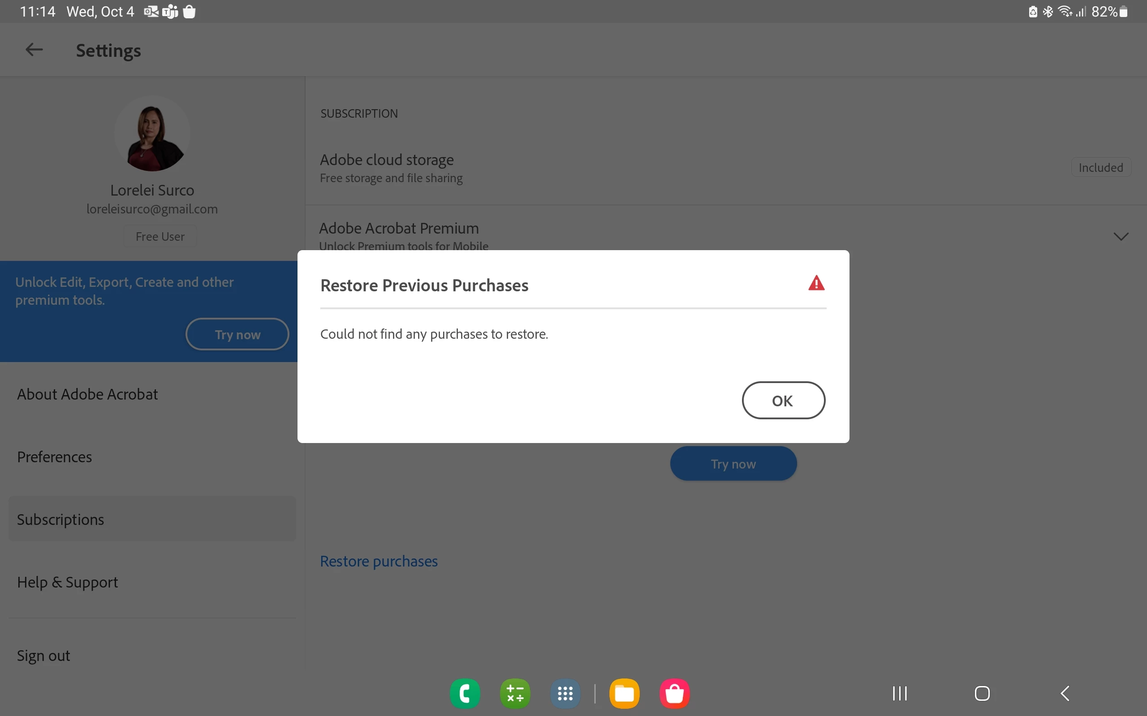
Task: Click the Restore purchases link
Action: 379,561
